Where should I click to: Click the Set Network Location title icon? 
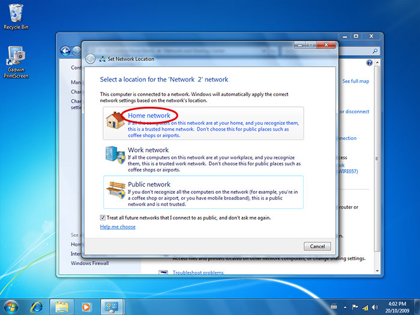pyautogui.click(x=103, y=59)
